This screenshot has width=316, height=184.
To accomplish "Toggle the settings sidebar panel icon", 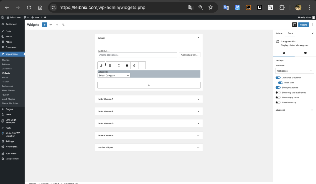I will [x=294, y=25].
